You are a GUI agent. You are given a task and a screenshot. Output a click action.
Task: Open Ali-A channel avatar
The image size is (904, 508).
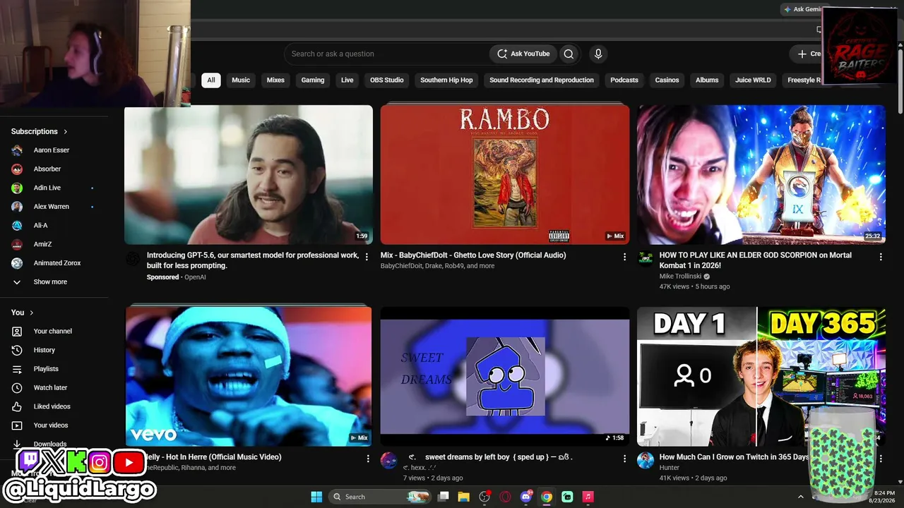(17, 226)
